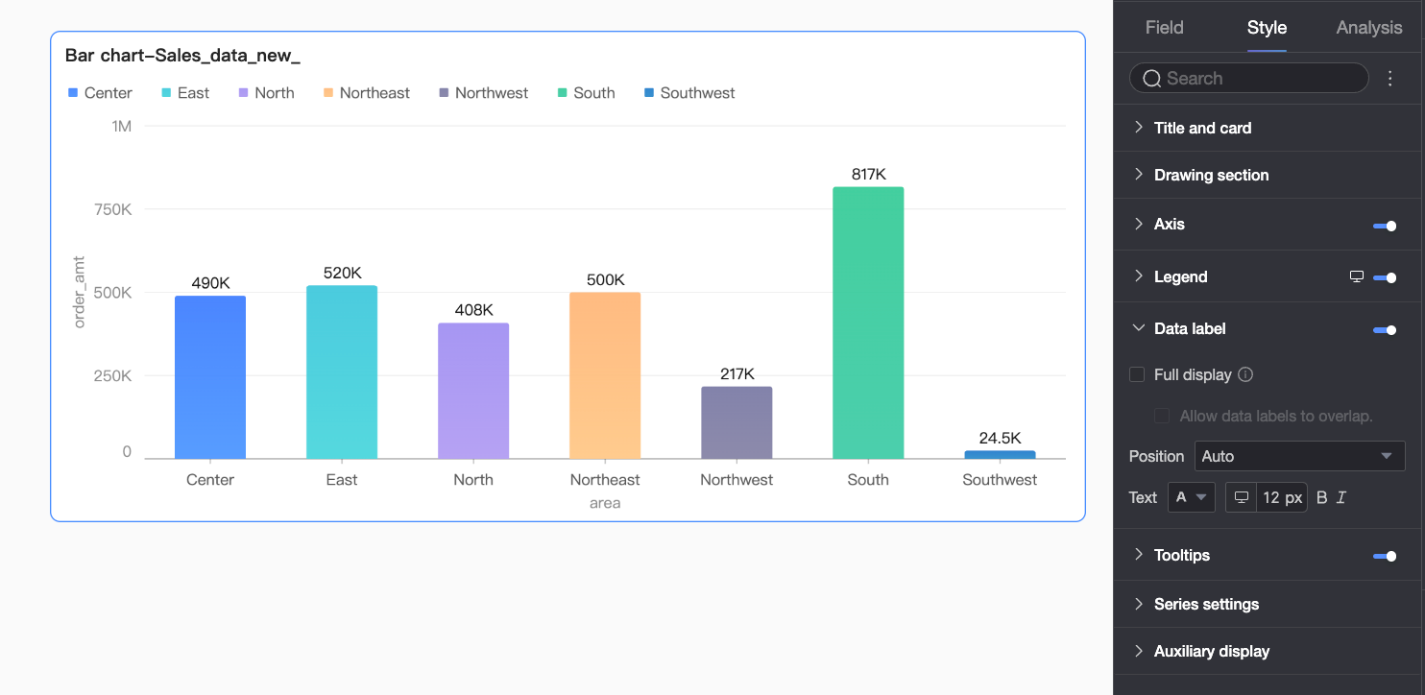Click the South legend color marker
Viewport: 1425px width, 695px height.
pos(562,93)
